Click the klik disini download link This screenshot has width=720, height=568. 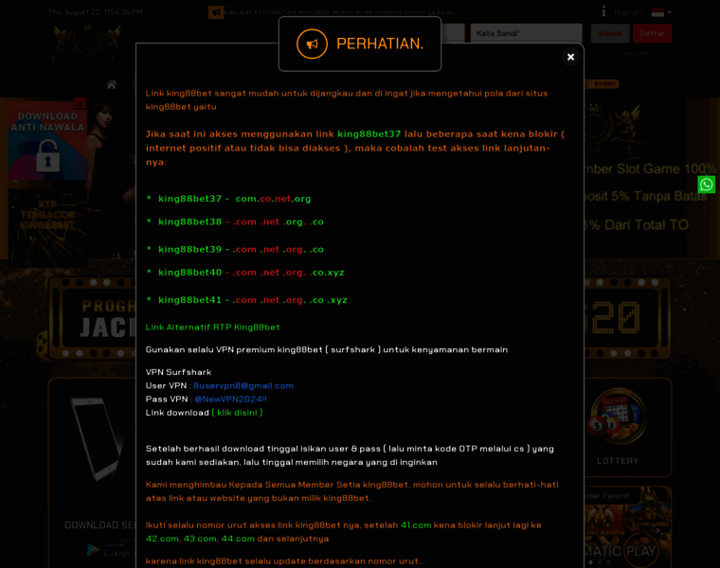(237, 413)
